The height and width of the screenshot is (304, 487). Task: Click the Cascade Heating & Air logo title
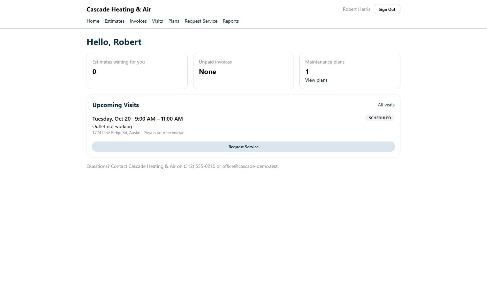click(x=119, y=9)
